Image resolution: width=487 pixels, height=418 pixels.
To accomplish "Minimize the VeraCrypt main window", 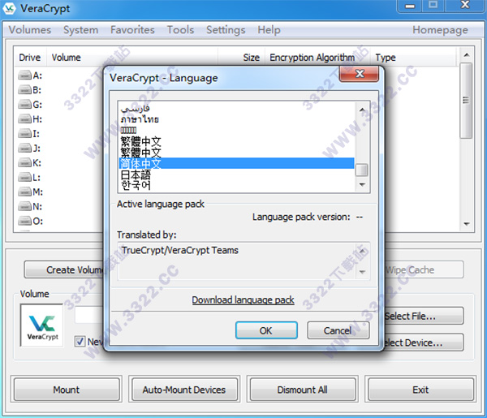I will [x=410, y=6].
